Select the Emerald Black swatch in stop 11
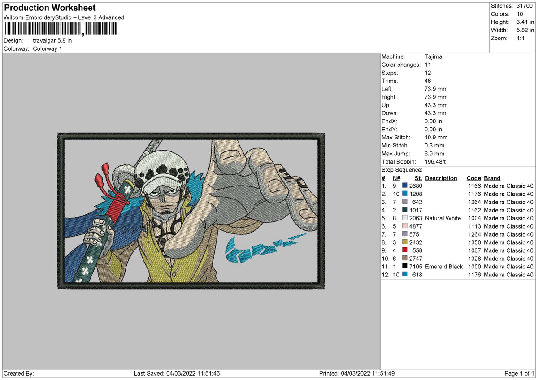 click(405, 267)
